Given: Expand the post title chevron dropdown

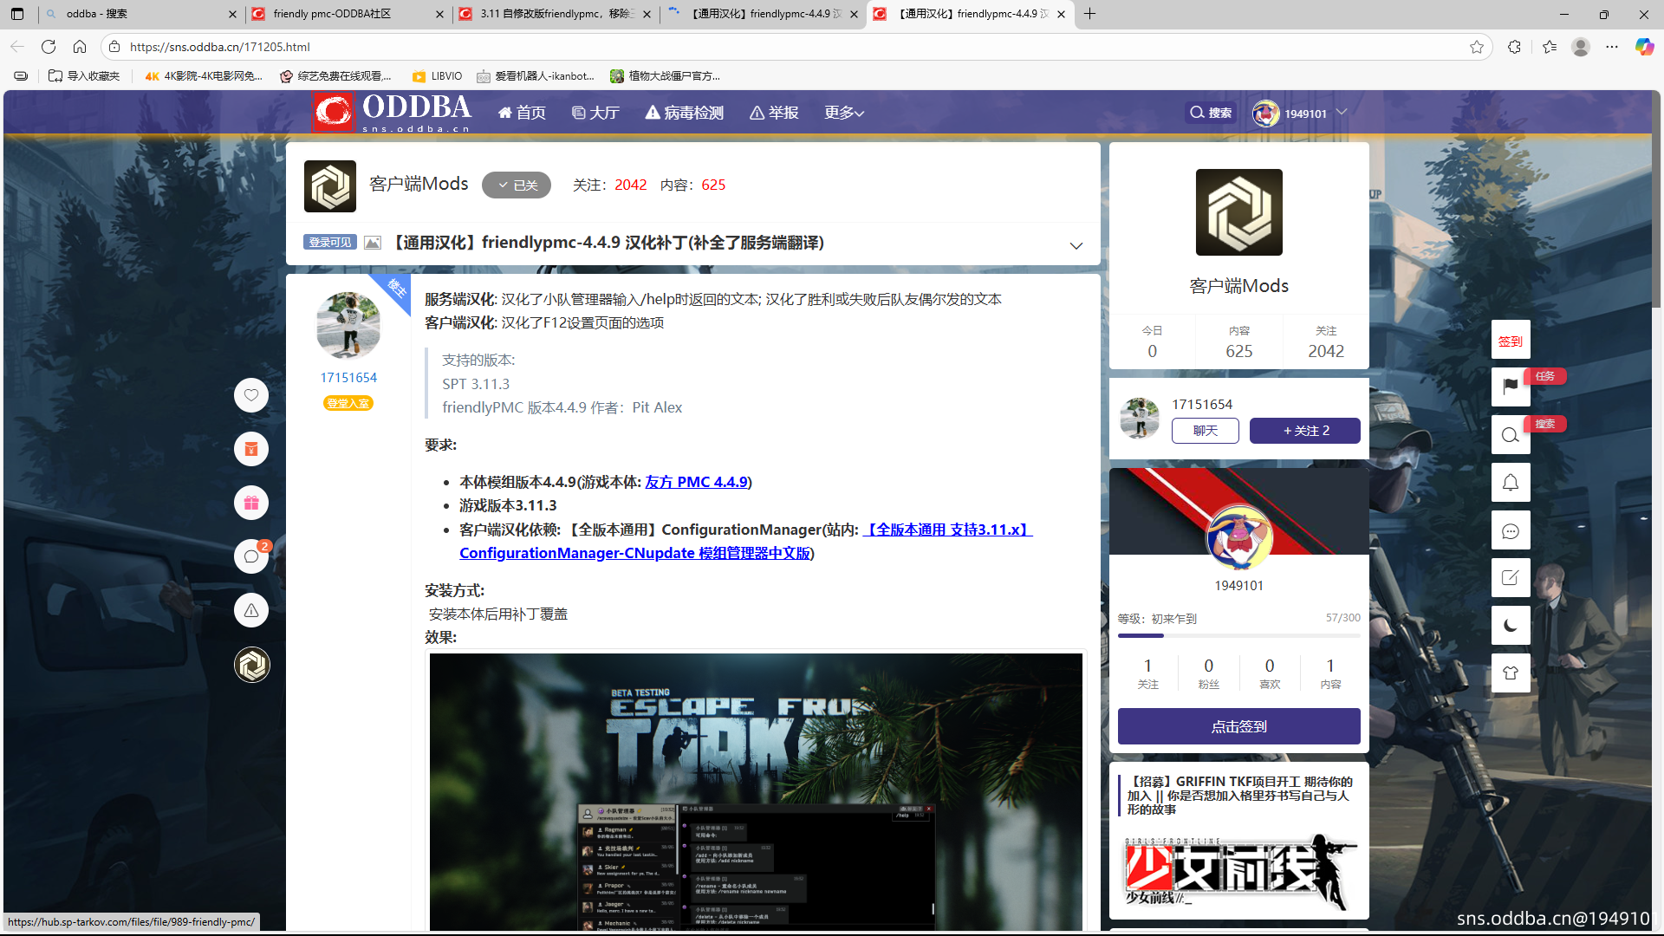Looking at the screenshot, I should pos(1076,246).
